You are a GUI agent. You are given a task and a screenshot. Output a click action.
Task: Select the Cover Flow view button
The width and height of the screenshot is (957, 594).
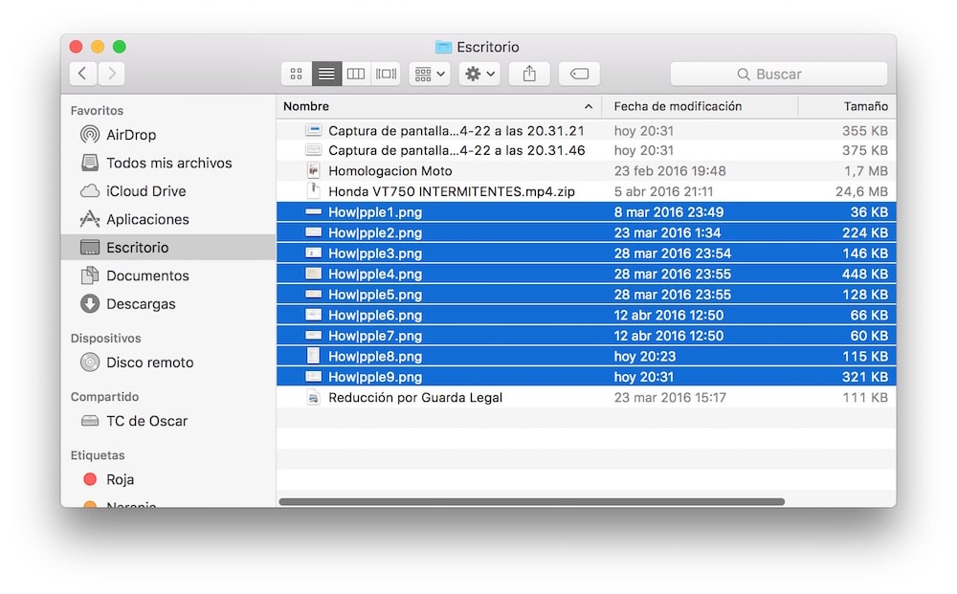(x=386, y=74)
